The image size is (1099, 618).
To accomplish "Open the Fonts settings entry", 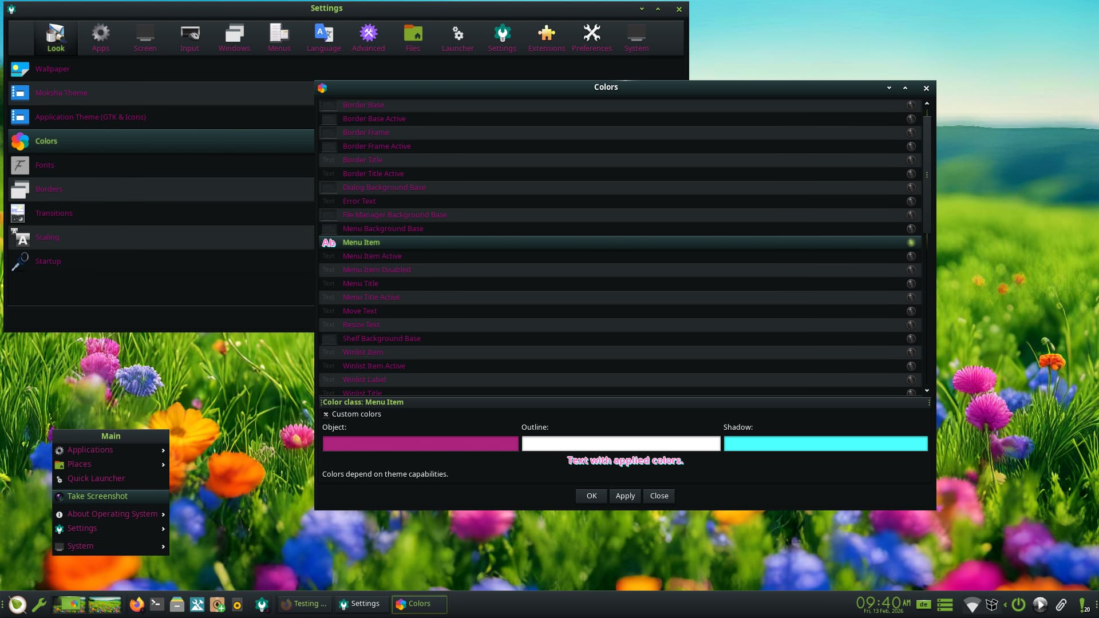I will [x=45, y=165].
